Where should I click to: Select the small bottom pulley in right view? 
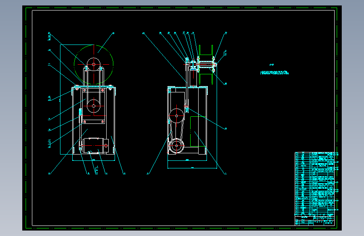click(x=176, y=146)
